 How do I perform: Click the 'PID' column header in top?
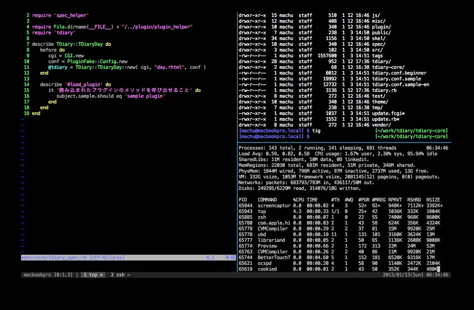(243, 200)
